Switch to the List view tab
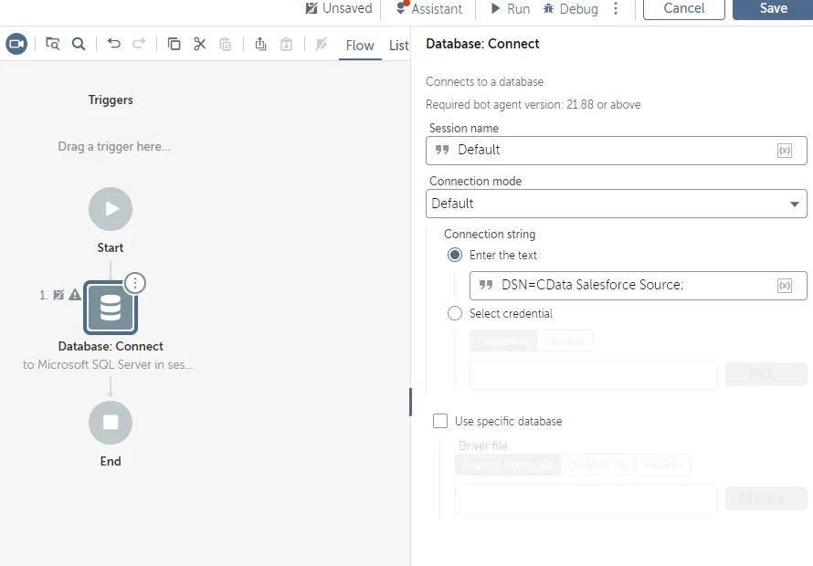 point(399,46)
